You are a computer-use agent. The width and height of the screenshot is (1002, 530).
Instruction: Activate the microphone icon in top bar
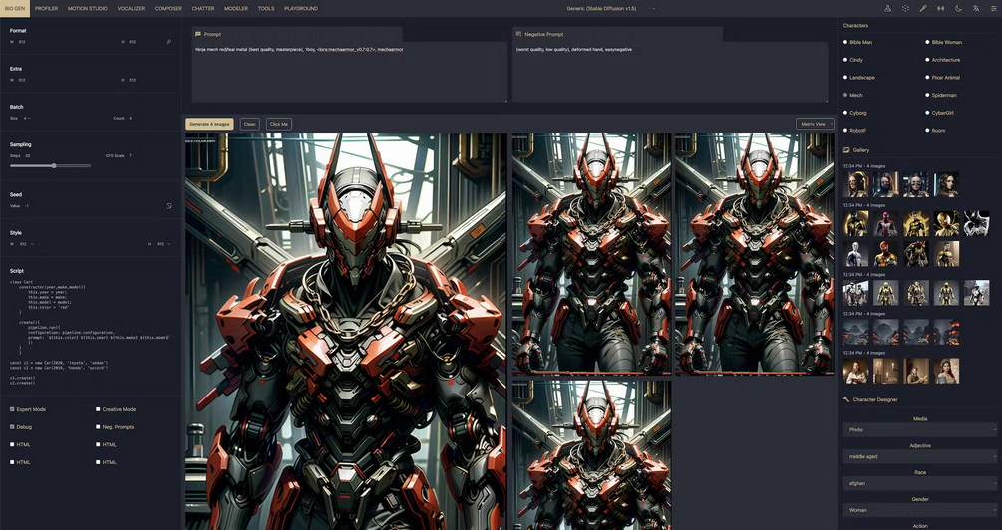[x=923, y=8]
